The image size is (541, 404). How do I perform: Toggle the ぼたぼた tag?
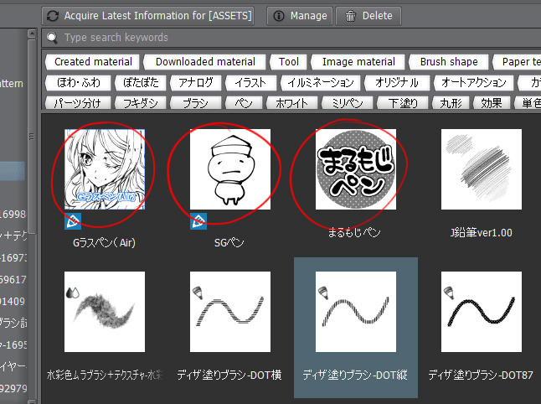[141, 82]
